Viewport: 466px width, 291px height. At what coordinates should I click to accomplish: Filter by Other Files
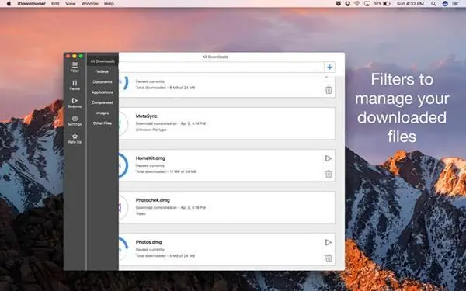(x=103, y=123)
